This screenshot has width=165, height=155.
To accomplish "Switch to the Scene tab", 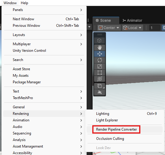I will coord(106,20).
